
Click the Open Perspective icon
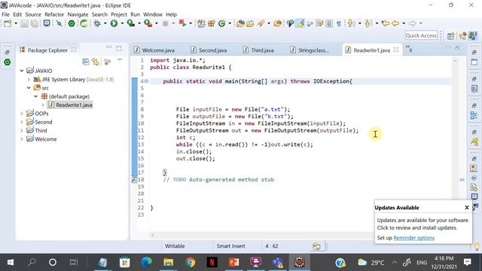coord(450,36)
